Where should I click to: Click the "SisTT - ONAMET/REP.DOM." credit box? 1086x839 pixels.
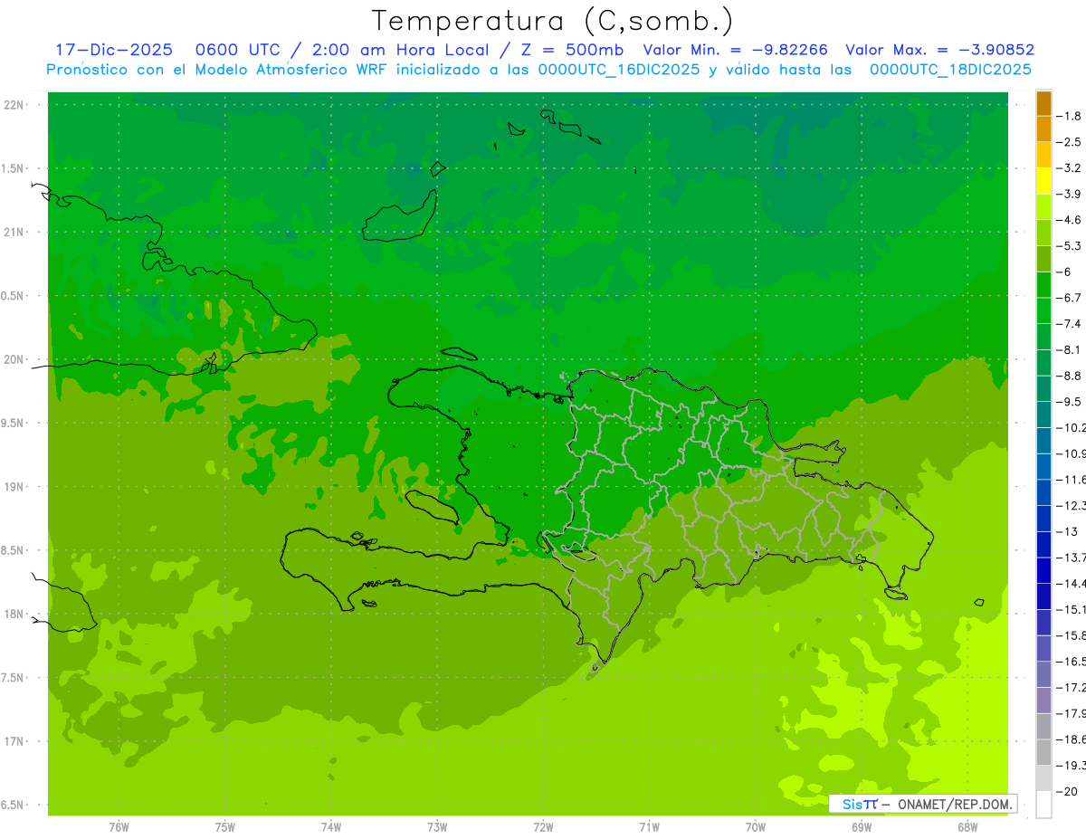tap(923, 804)
